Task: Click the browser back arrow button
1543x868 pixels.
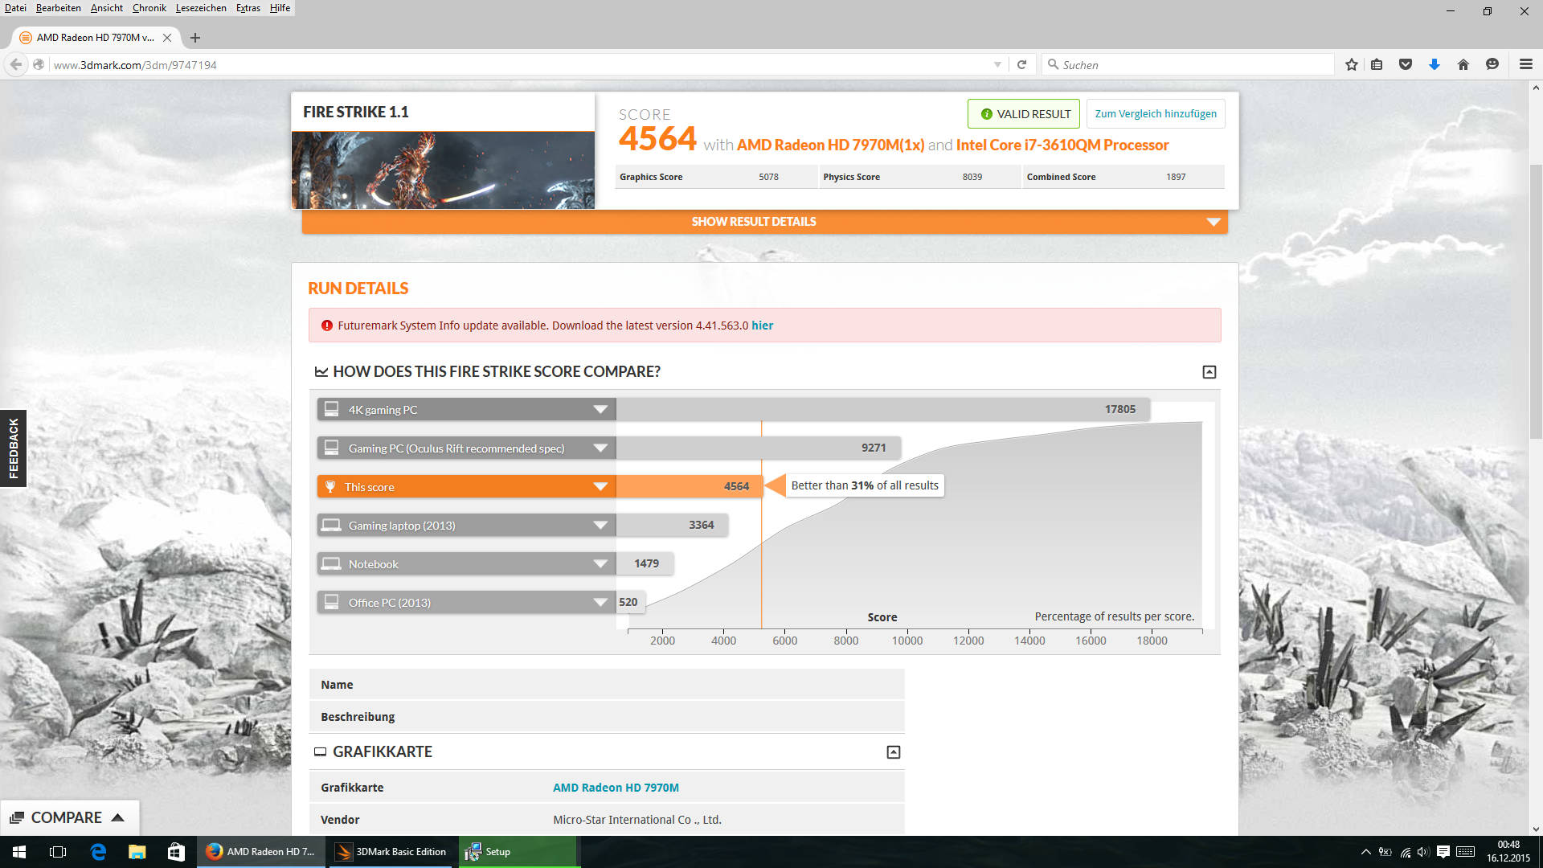Action: point(16,64)
